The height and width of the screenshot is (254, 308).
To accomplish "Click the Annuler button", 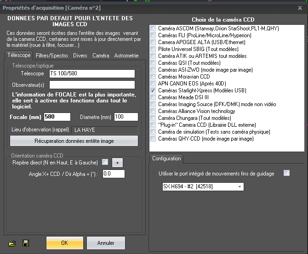I will pyautogui.click(x=106, y=243).
